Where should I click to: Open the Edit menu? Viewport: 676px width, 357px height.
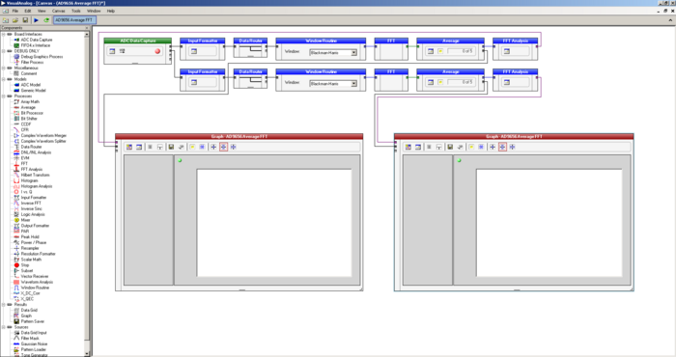pos(28,11)
